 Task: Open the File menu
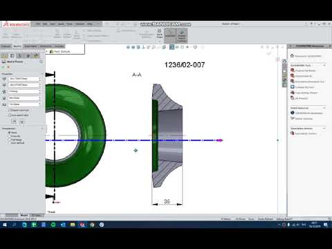[x=38, y=24]
